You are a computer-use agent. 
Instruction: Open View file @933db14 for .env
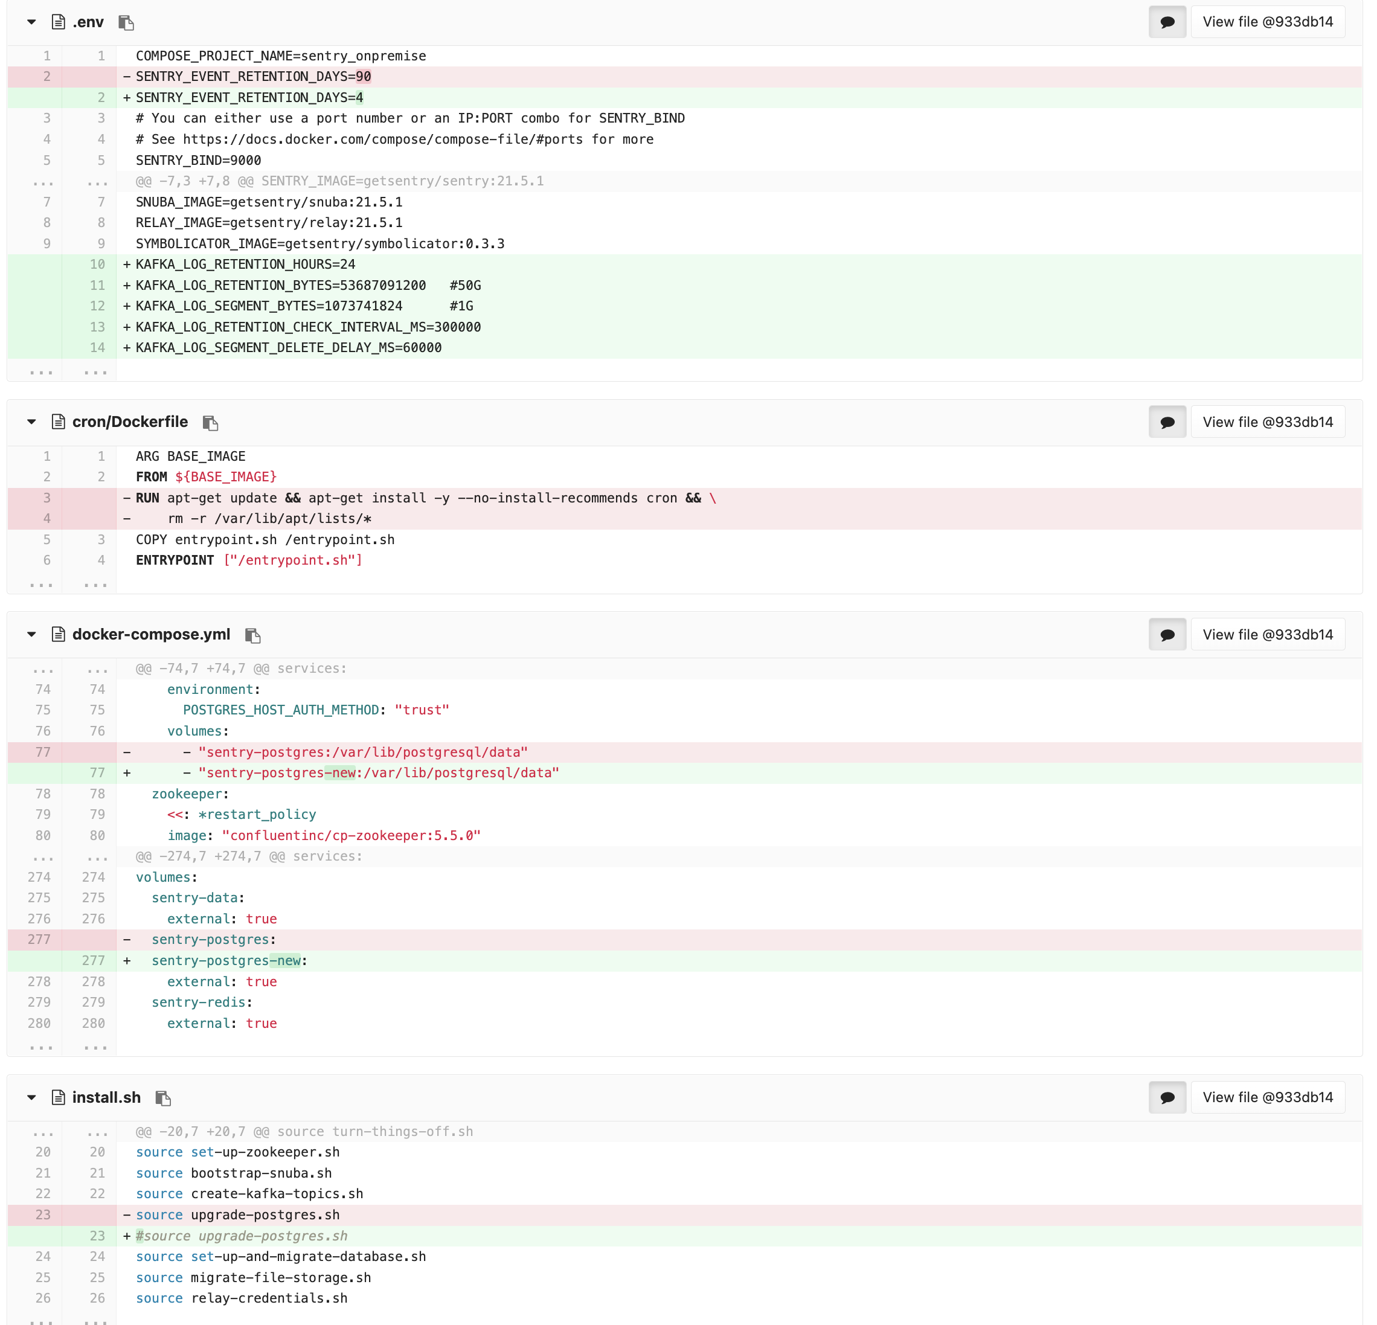[1268, 22]
